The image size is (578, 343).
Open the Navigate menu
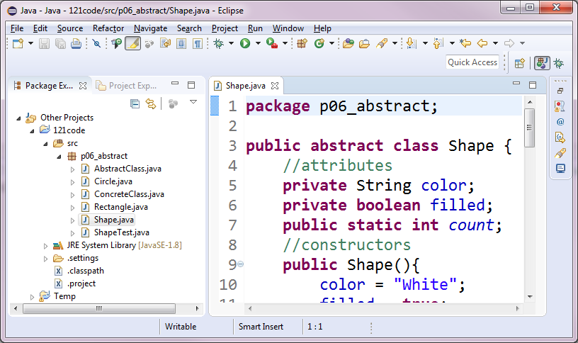tap(150, 28)
